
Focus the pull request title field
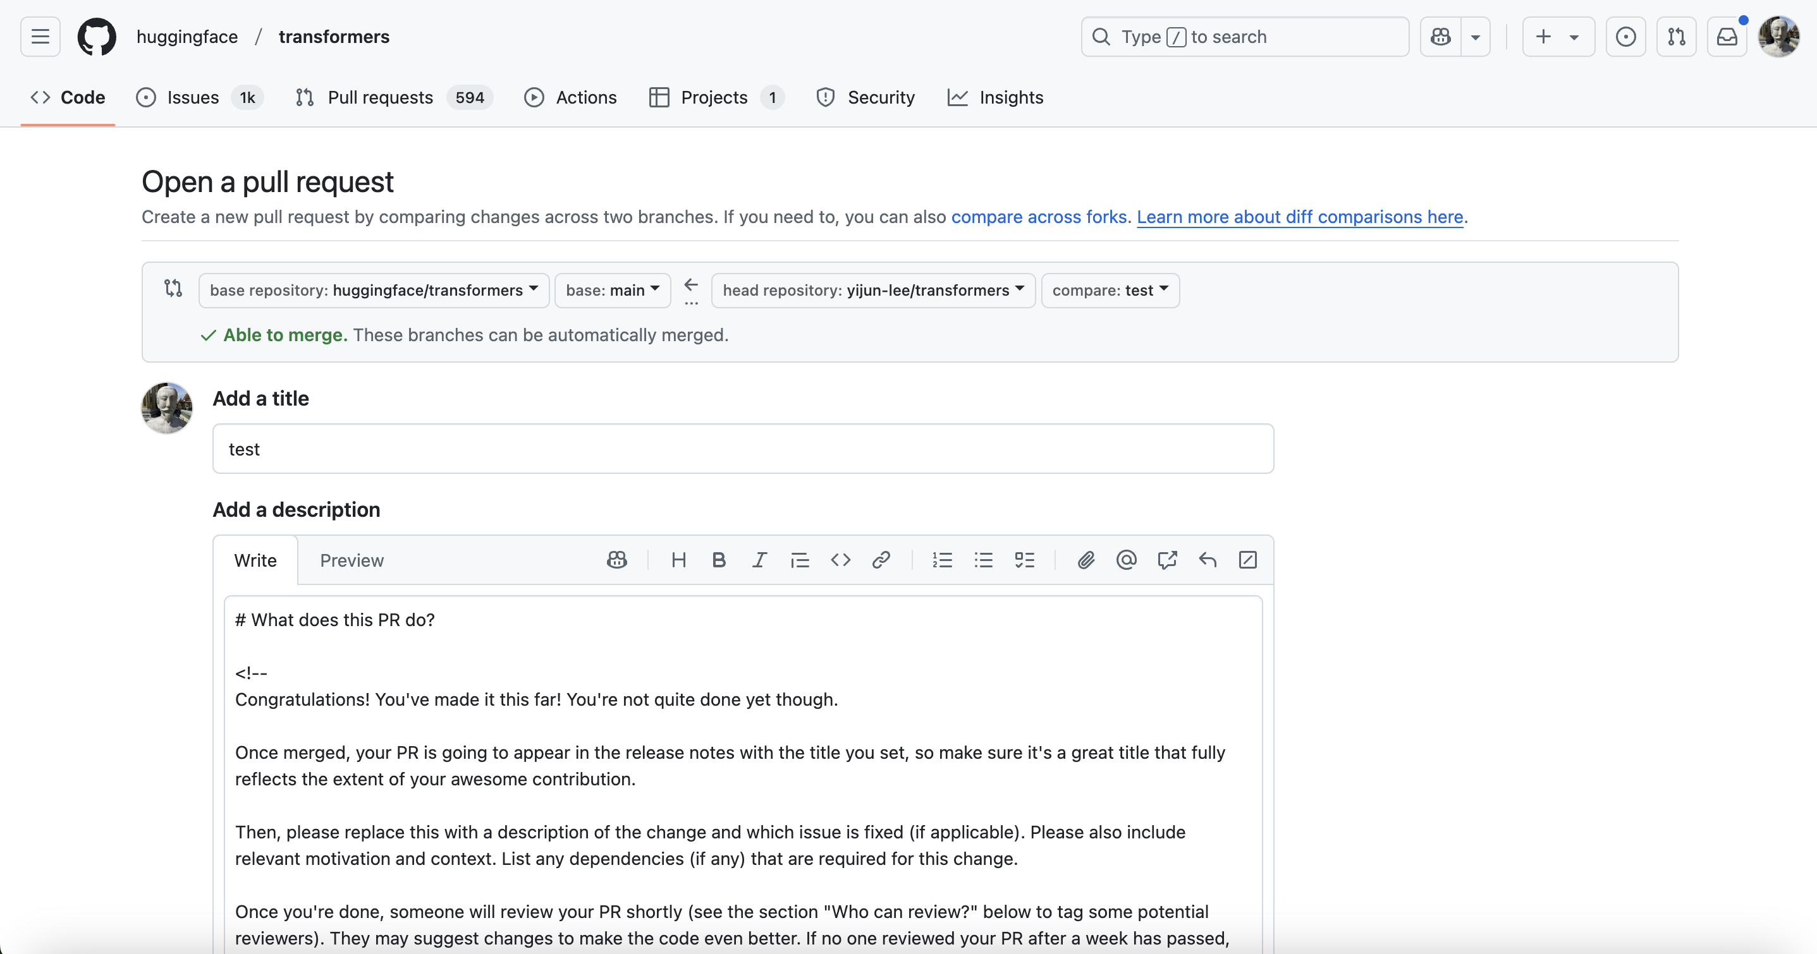[x=743, y=449]
